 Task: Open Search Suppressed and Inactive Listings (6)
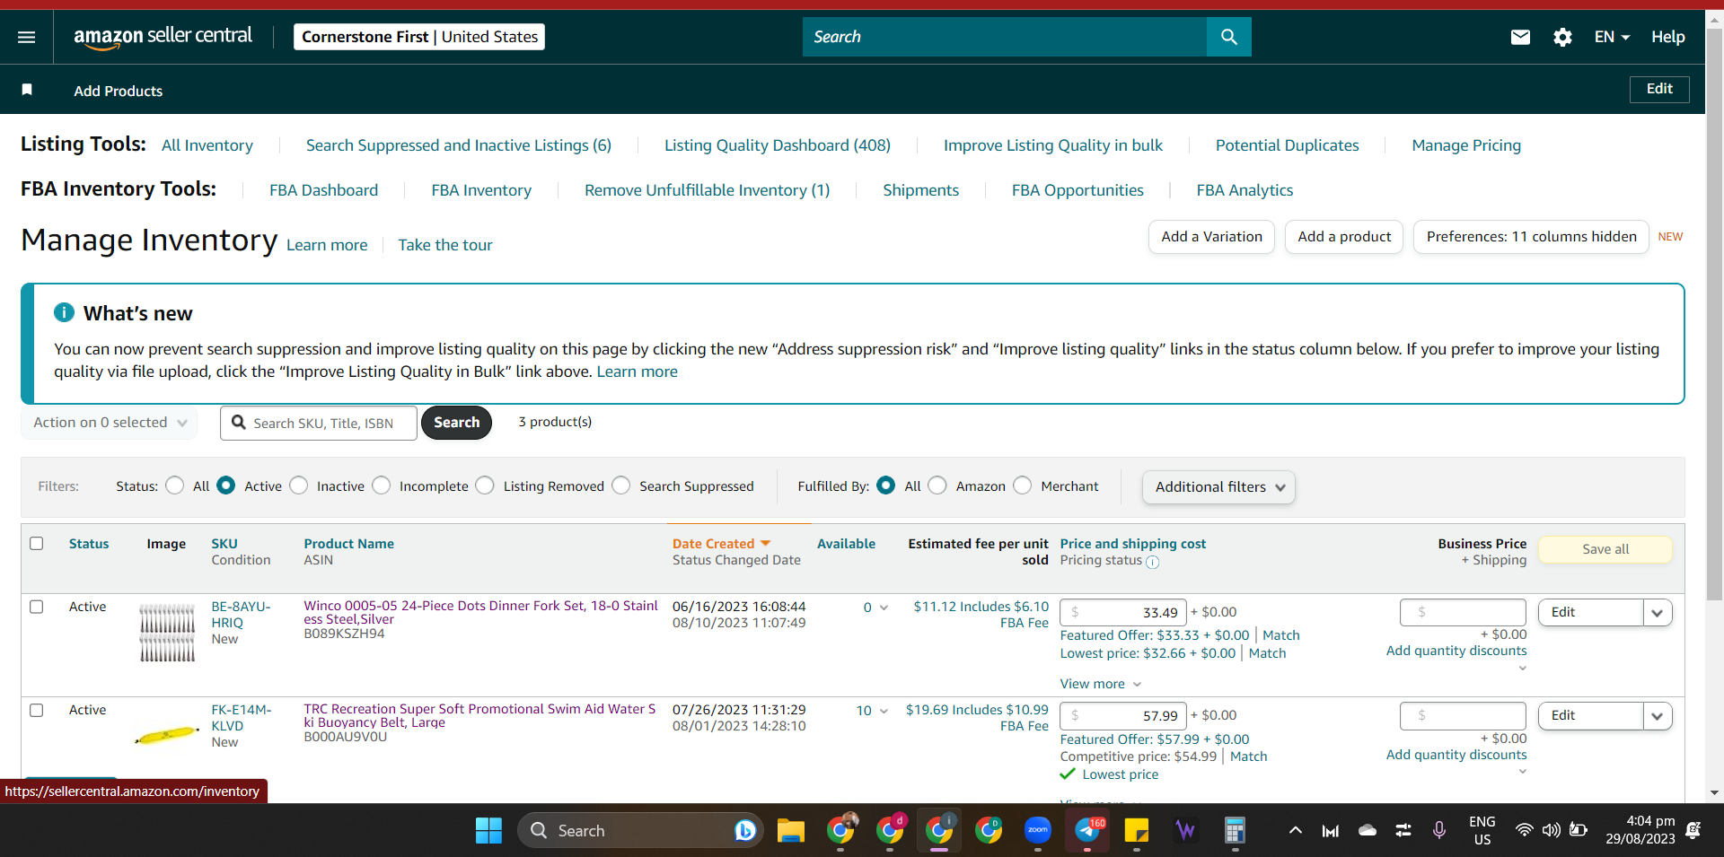click(x=459, y=145)
